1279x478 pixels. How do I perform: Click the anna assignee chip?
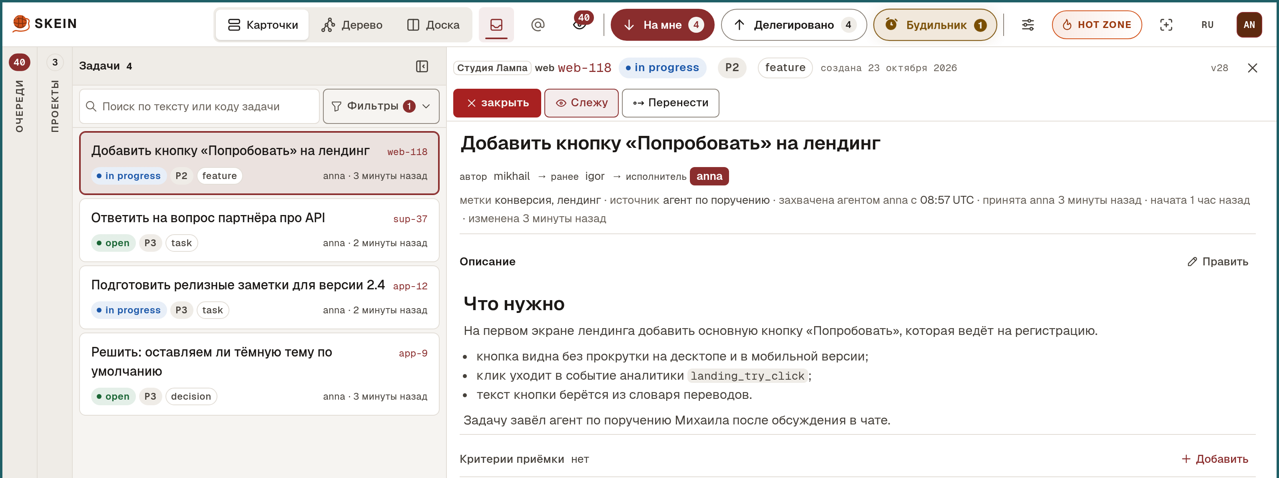tap(709, 176)
